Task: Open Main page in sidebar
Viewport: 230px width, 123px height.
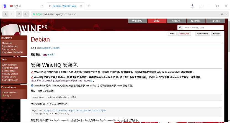Action: pyautogui.click(x=7, y=43)
